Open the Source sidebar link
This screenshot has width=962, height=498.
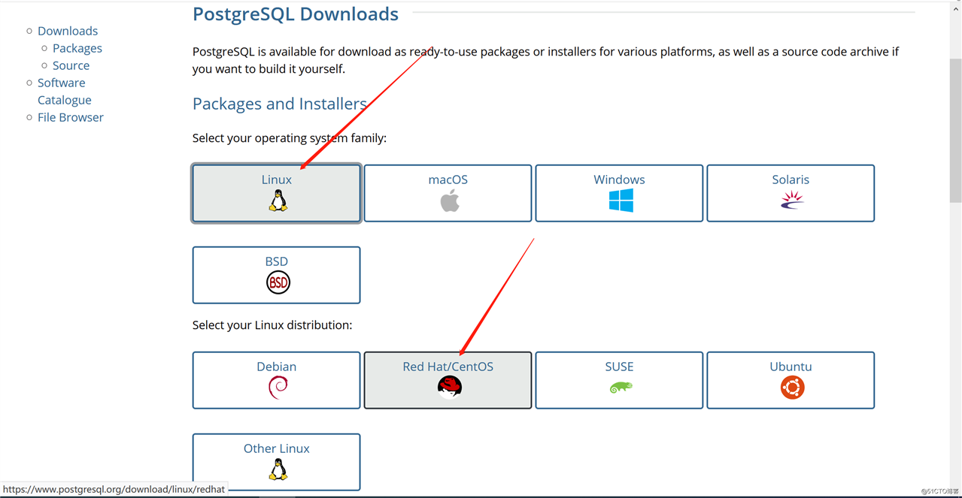pyautogui.click(x=71, y=65)
